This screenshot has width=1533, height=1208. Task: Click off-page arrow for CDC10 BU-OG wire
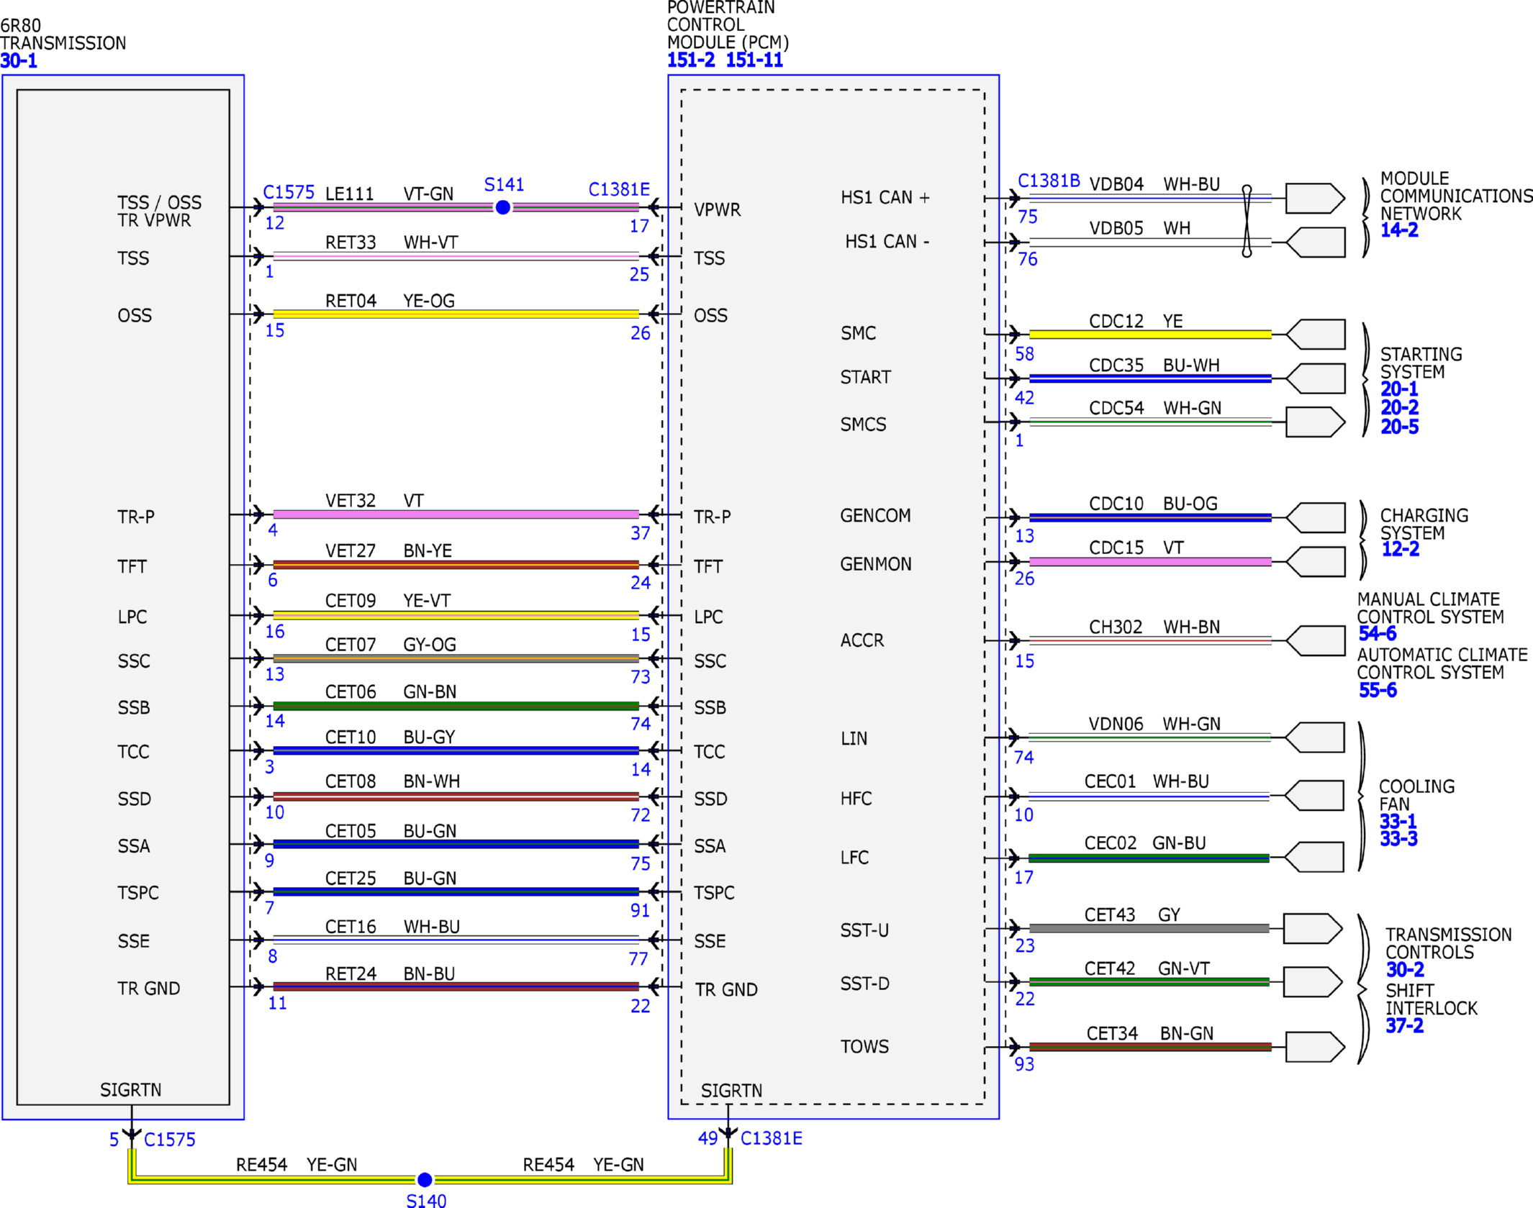coord(1315,518)
